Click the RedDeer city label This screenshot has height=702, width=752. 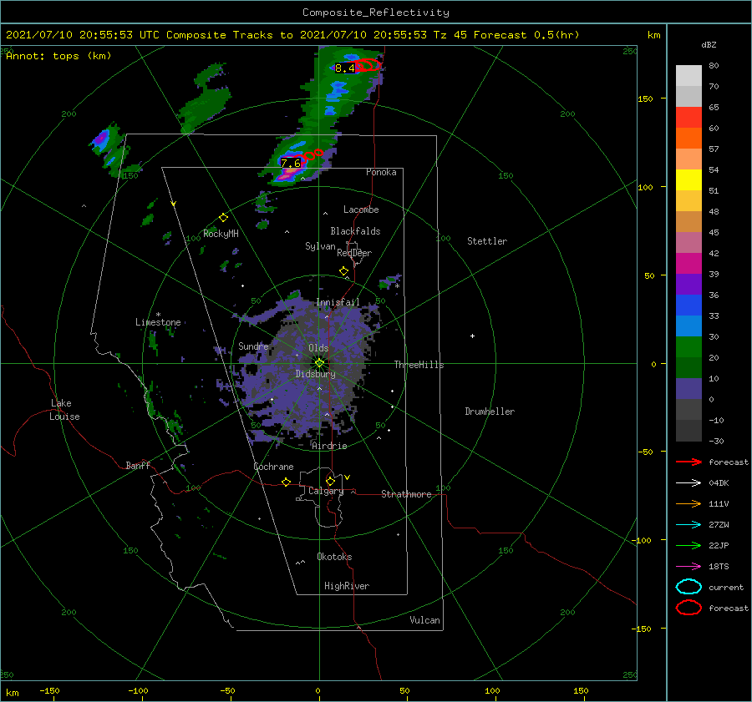pos(354,253)
